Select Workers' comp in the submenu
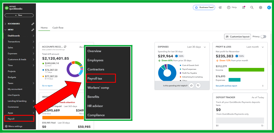This screenshot has height=133, width=274. (x=98, y=88)
